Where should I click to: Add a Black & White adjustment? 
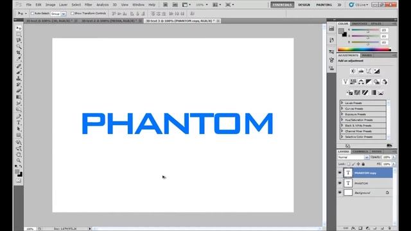(369, 82)
